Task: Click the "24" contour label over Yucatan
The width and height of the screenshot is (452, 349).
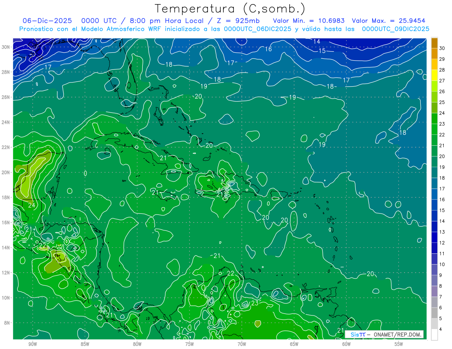Action: (x=32, y=206)
